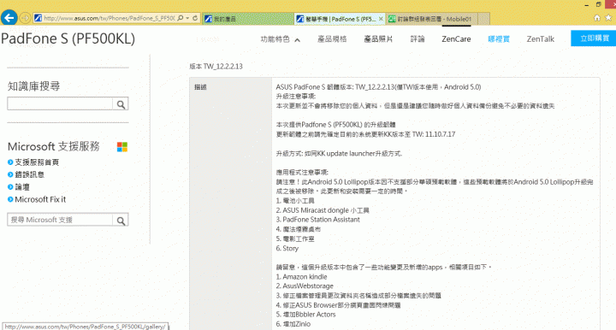This screenshot has width=616, height=330.
Task: Open the ZenTalk link
Action: tap(540, 38)
